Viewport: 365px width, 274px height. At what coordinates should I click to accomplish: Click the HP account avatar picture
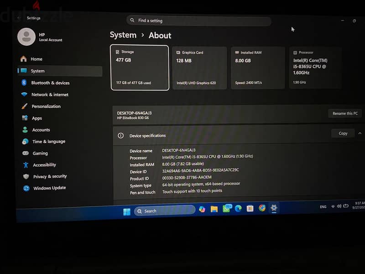(x=26, y=37)
